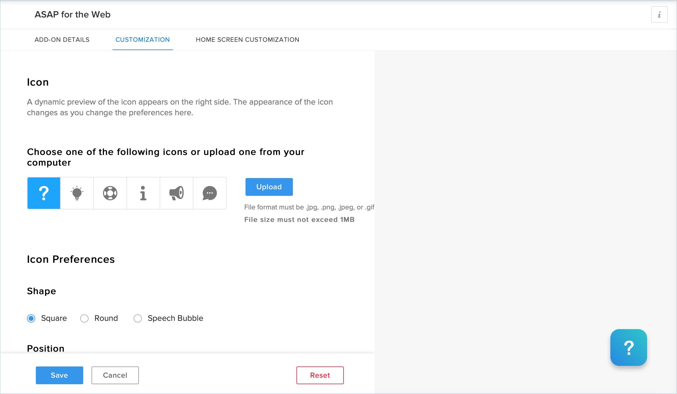Choose the light bulb icon

[x=77, y=193]
